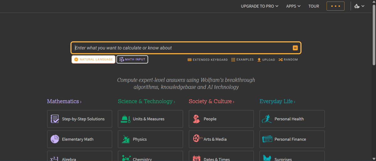Click the Algebra x² icon
This screenshot has width=376, height=161.
point(55,159)
